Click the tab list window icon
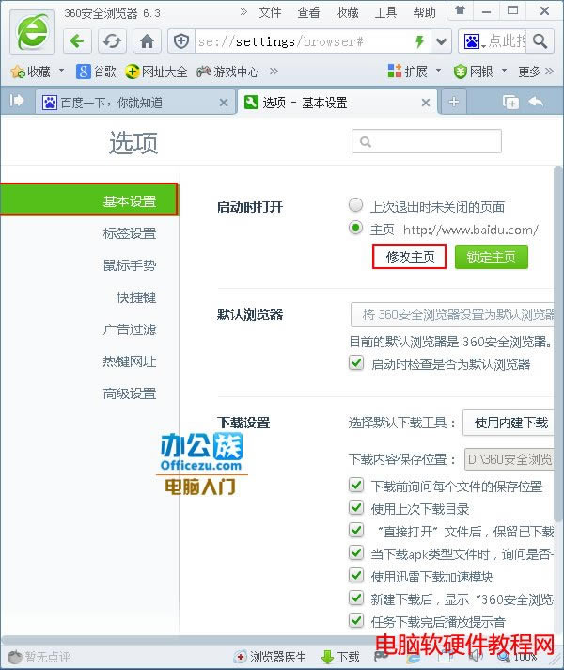 coord(510,103)
